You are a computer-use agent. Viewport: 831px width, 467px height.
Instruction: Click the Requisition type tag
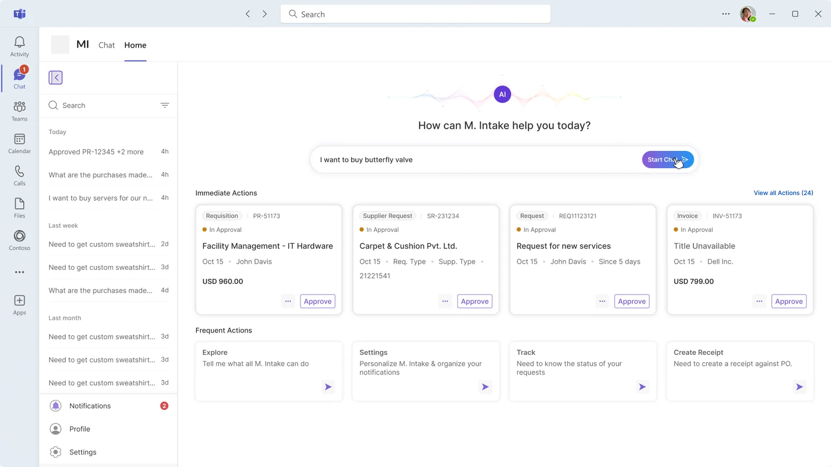[x=222, y=216]
